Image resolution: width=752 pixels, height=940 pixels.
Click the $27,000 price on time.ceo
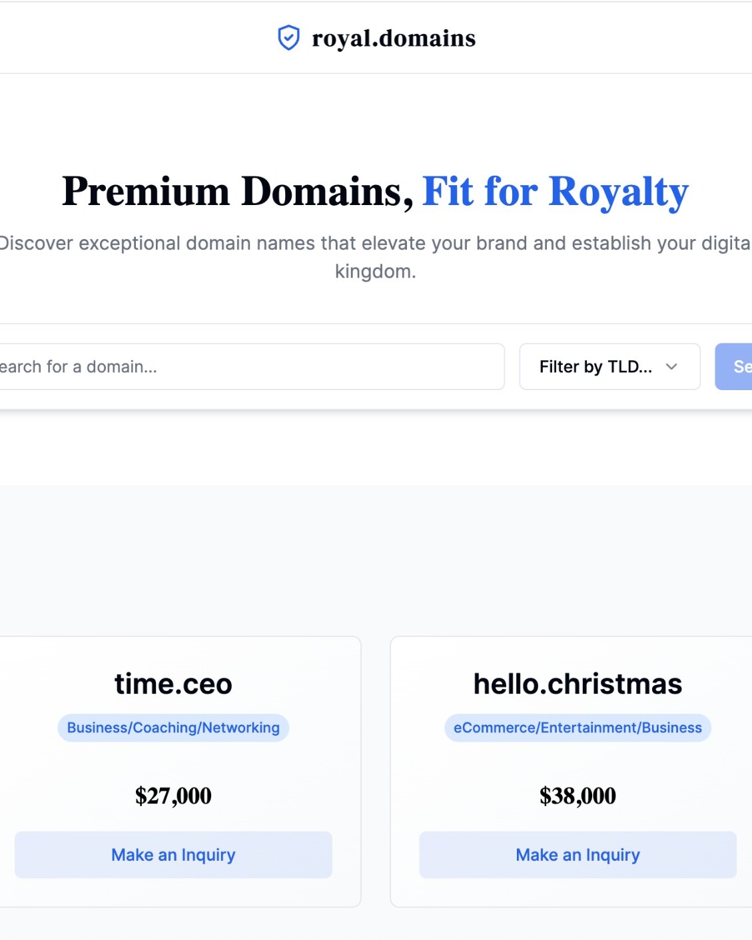(173, 796)
